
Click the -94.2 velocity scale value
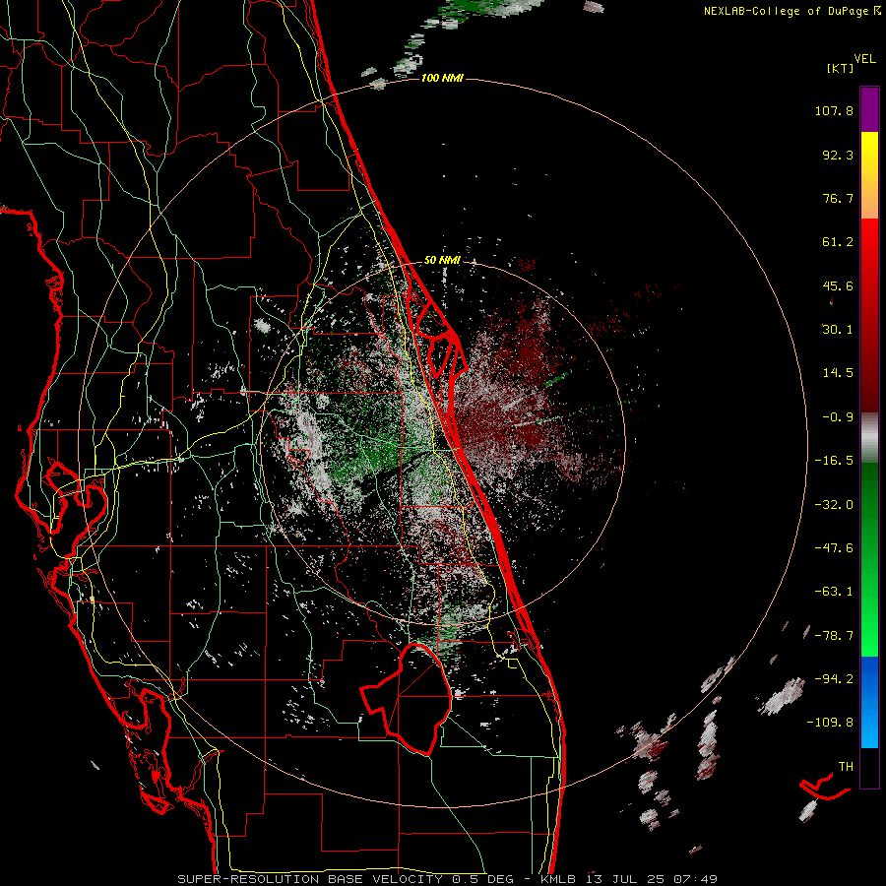pos(834,678)
